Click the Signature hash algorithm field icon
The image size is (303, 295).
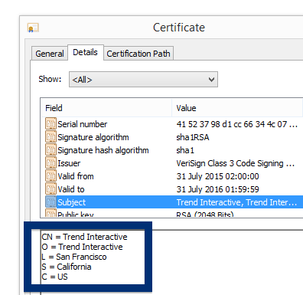[50, 150]
